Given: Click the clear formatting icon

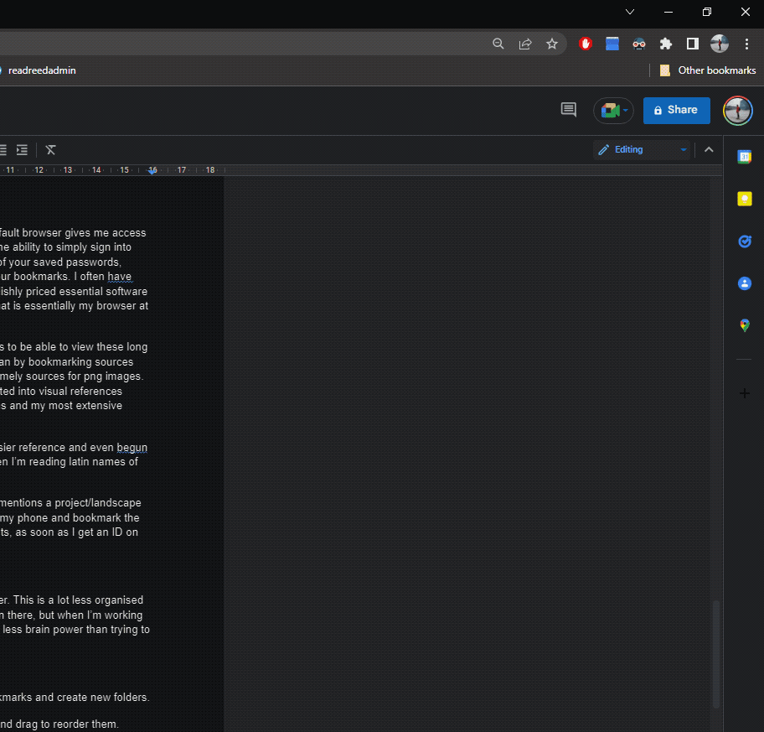Looking at the screenshot, I should pyautogui.click(x=51, y=150).
